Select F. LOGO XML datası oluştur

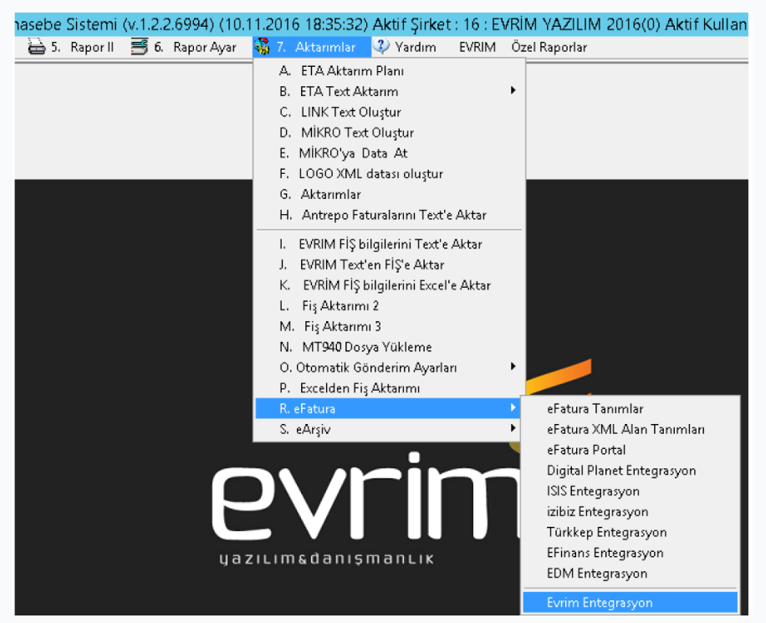click(390, 173)
